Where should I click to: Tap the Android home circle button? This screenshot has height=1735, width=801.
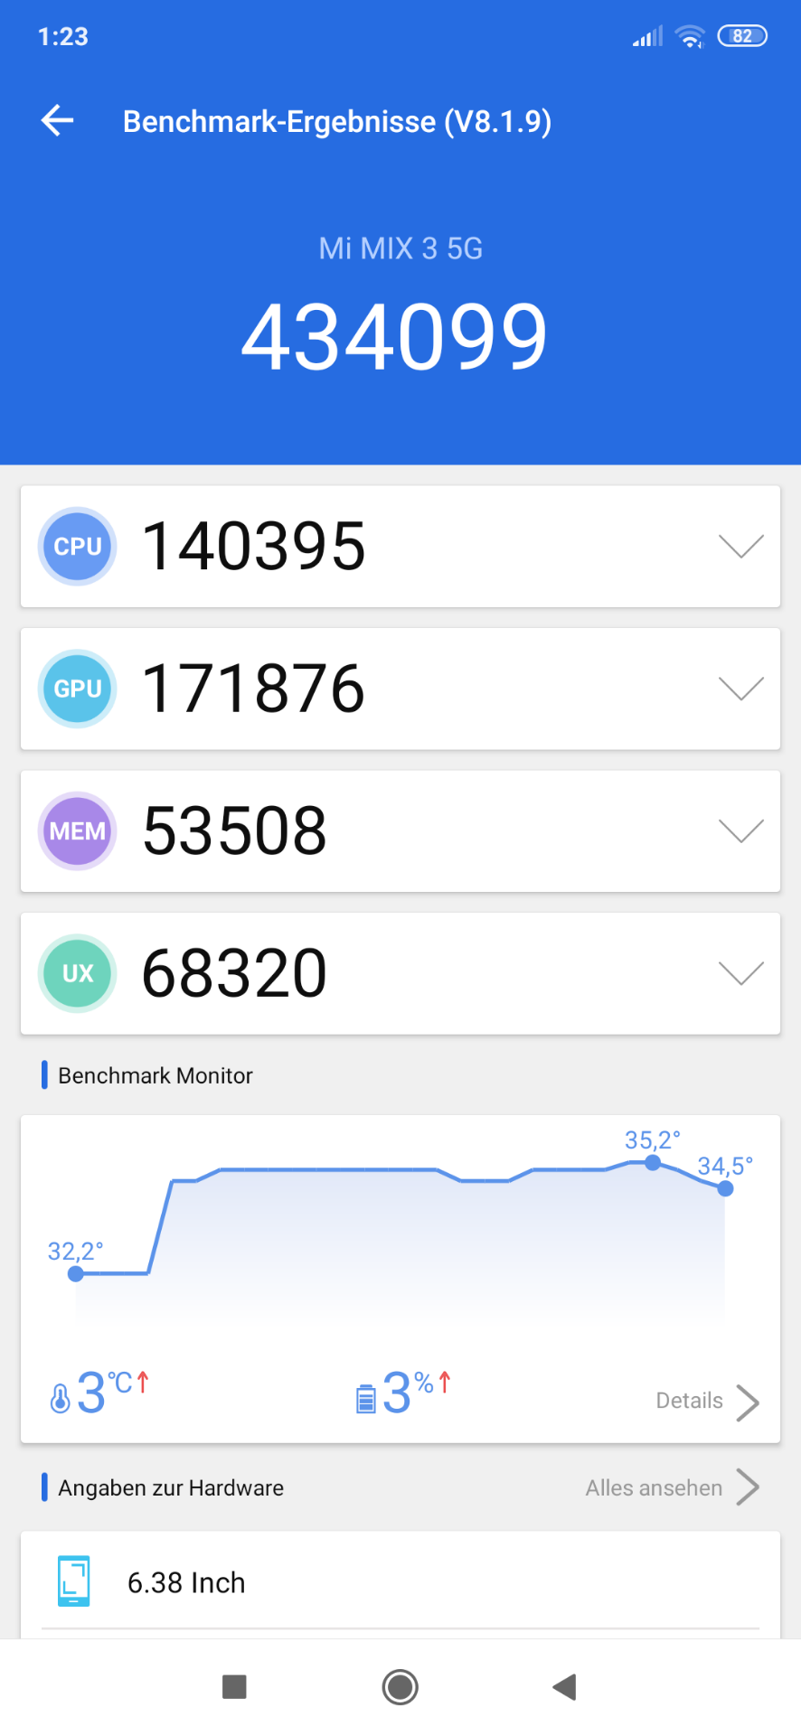point(400,1686)
